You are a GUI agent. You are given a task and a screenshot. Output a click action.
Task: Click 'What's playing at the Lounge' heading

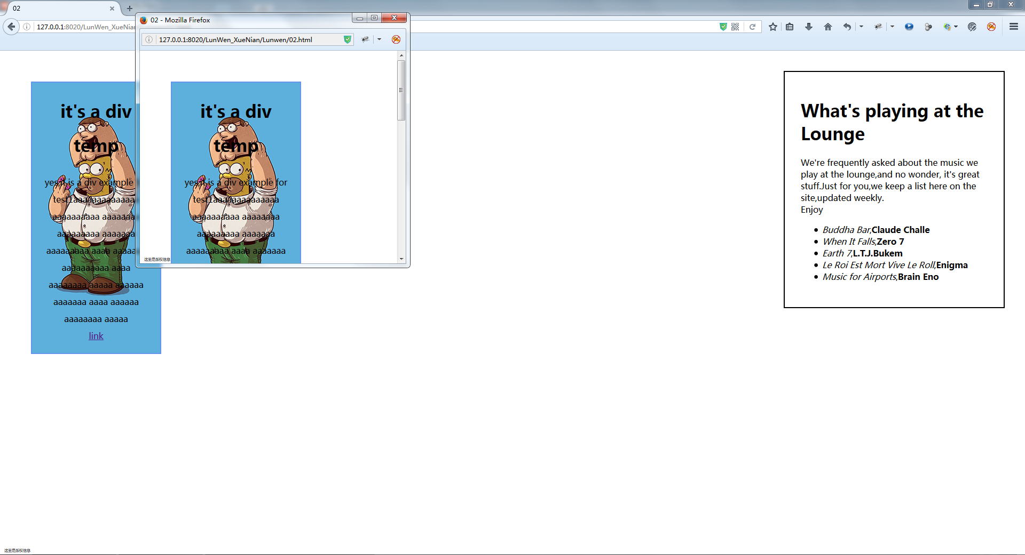(892, 122)
